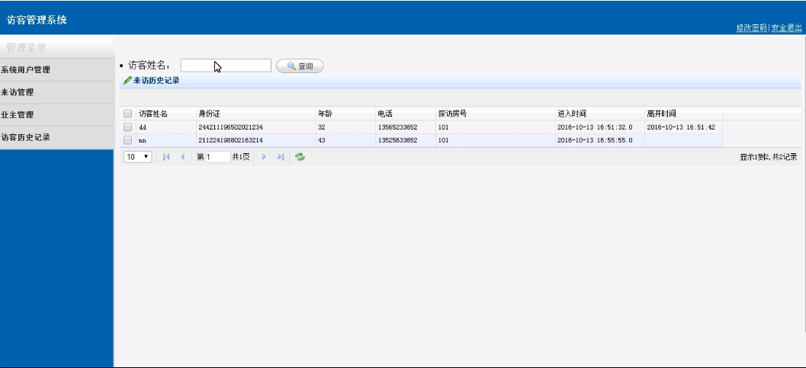
Task: Open 系统用户管理 in the sidebar menu
Action: pyautogui.click(x=56, y=70)
